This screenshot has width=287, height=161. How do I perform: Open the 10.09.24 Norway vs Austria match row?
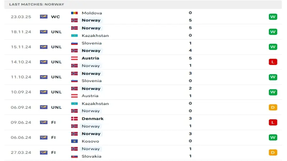coord(143,92)
